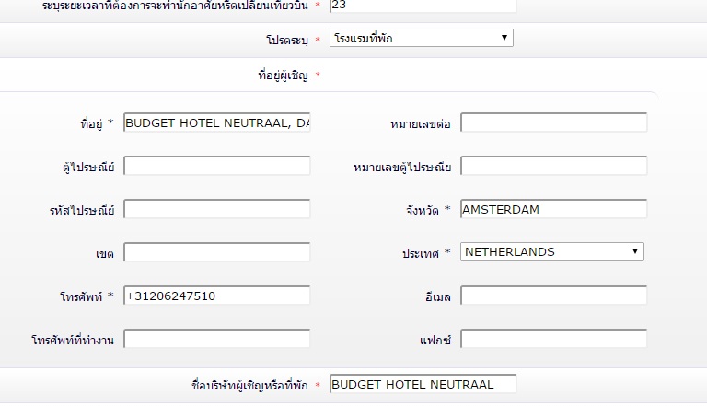
Task: Expand the ประเทศ dropdown showing NETHERLANDS
Action: coord(551,251)
